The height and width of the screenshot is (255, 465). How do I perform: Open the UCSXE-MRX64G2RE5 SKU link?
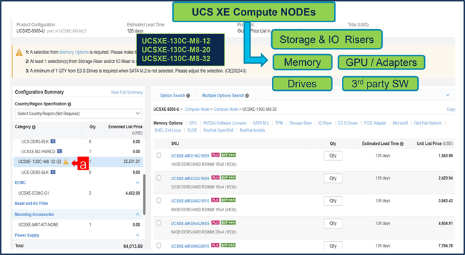pos(190,223)
